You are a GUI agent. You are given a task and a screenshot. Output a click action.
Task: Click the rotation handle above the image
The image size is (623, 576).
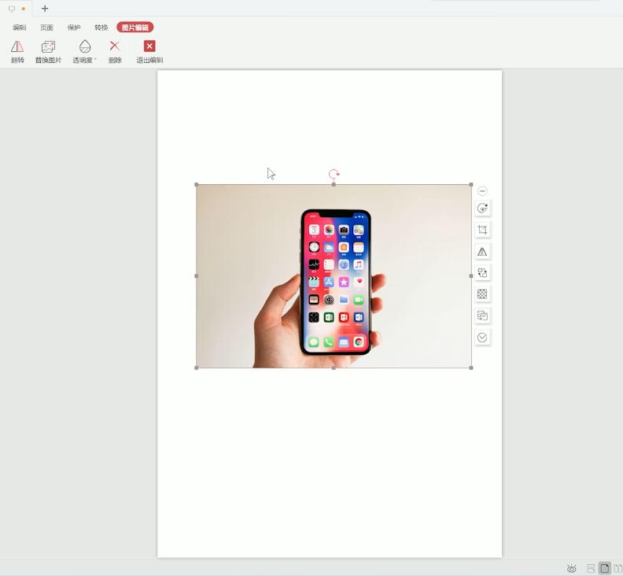click(x=334, y=174)
